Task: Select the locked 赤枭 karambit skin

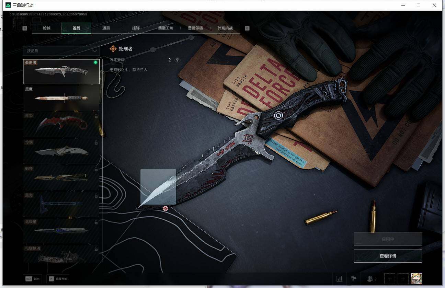Action: click(x=61, y=125)
